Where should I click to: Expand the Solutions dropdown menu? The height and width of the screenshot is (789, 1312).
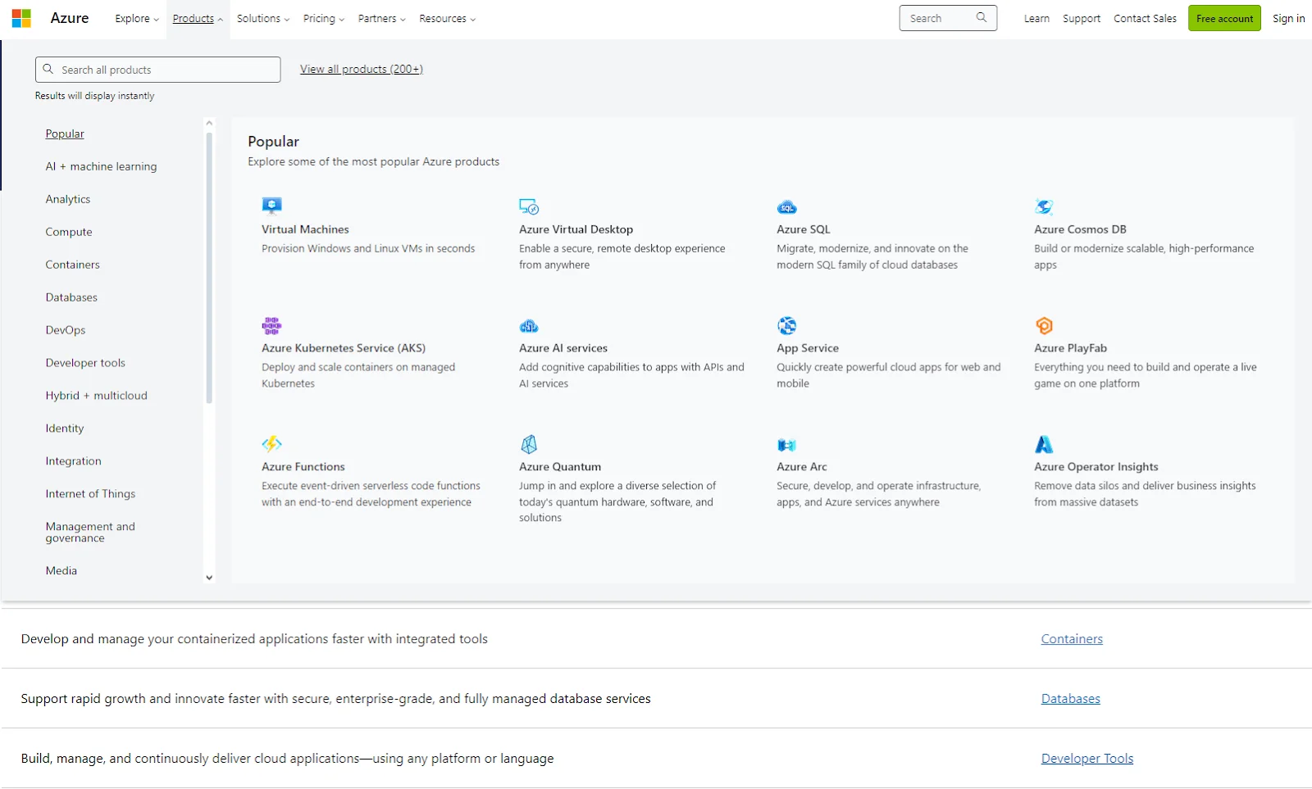(262, 18)
